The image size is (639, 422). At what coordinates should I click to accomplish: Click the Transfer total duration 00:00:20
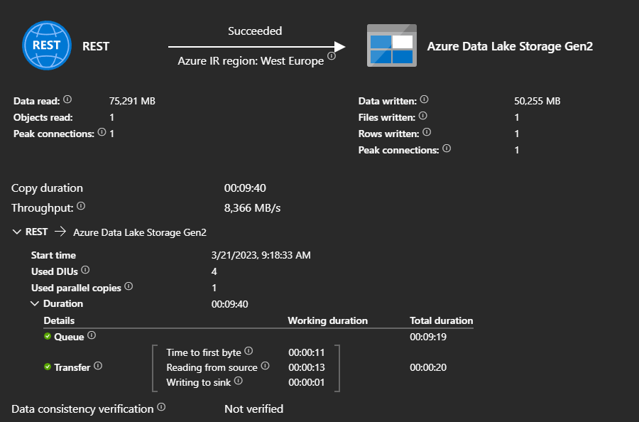(428, 367)
